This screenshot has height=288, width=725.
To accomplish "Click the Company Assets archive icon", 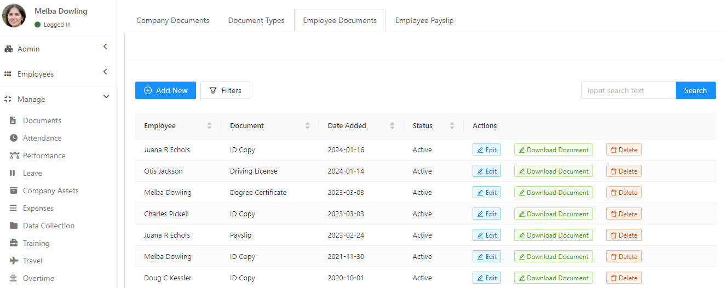I will click(13, 191).
